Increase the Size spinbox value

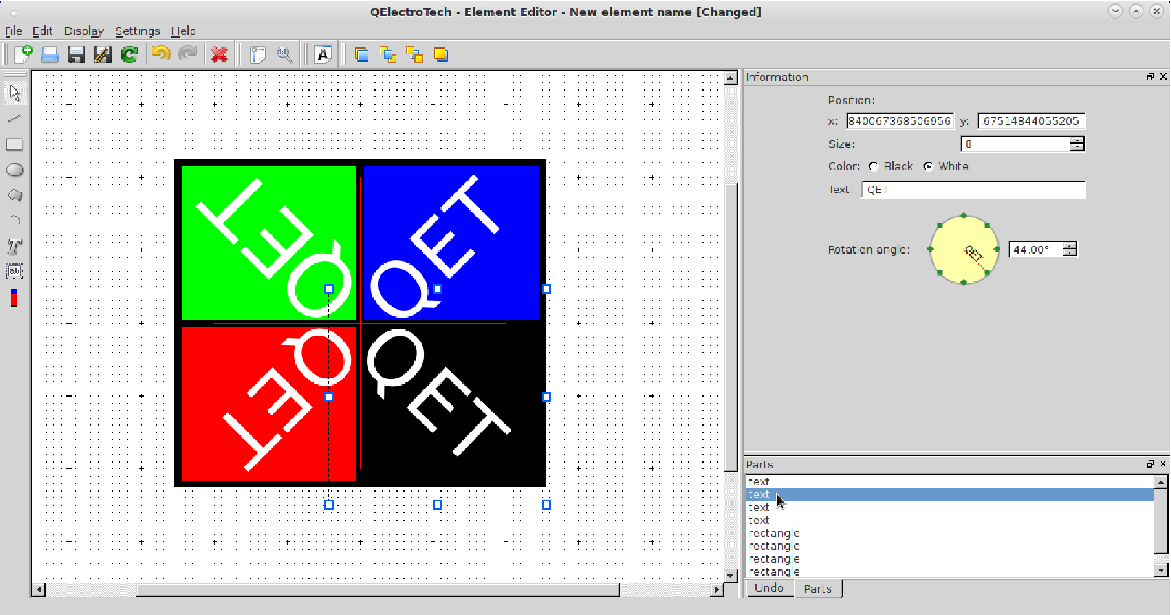[x=1077, y=140]
